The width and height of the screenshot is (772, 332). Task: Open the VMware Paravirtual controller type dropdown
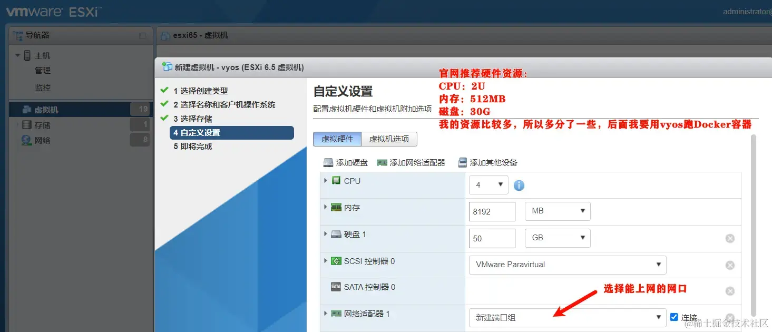pyautogui.click(x=568, y=265)
